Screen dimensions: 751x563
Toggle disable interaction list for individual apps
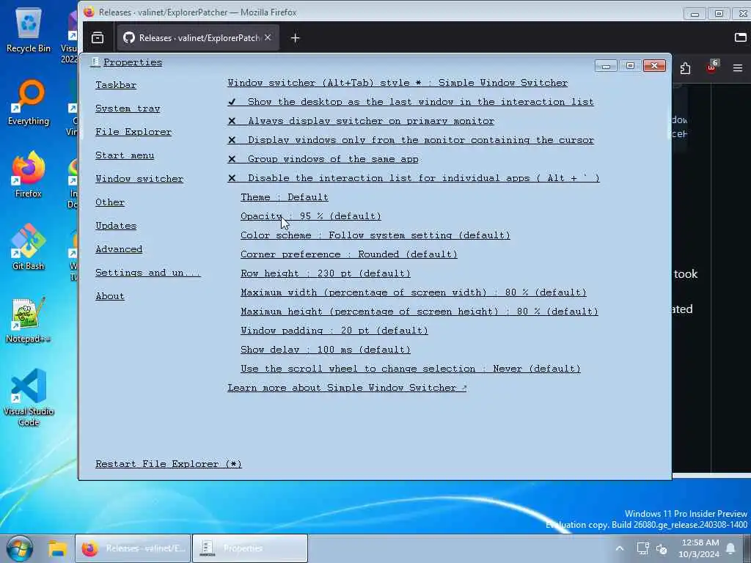click(x=414, y=178)
